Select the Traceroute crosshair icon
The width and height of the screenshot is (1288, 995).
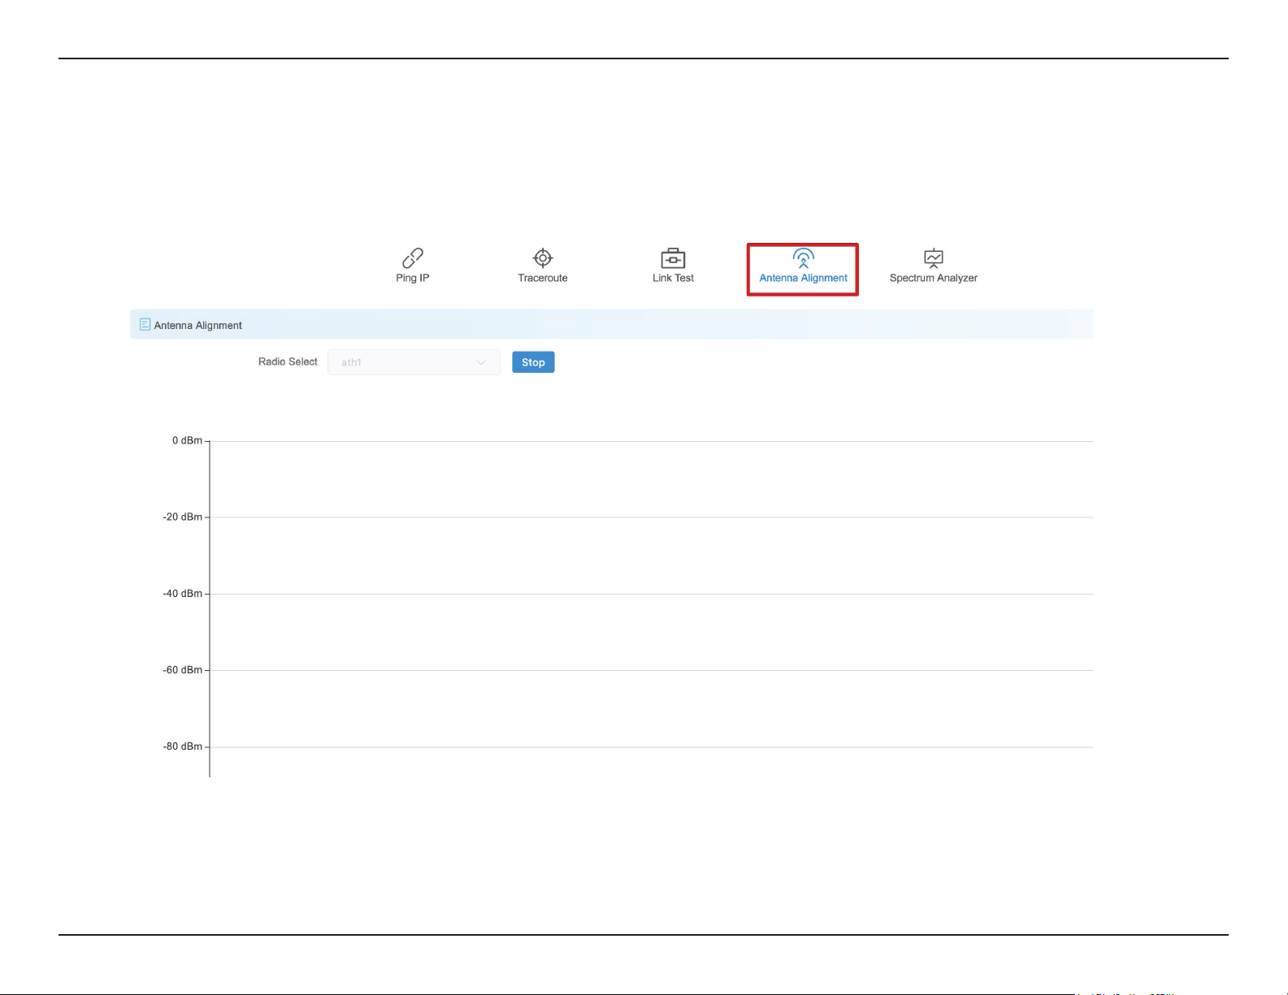(x=543, y=258)
